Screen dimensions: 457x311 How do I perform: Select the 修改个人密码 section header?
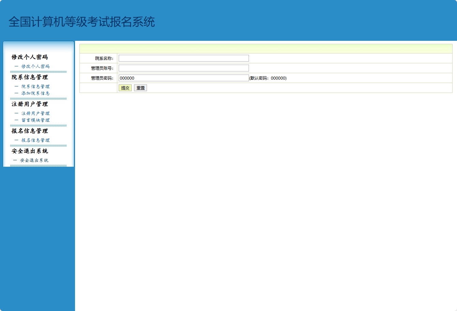(30, 57)
